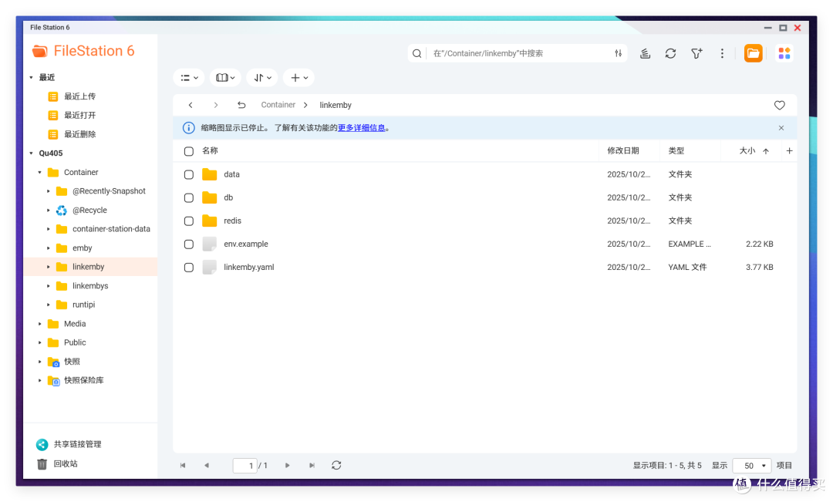Open the sort order dropdown
Image resolution: width=833 pixels, height=502 pixels.
click(262, 78)
